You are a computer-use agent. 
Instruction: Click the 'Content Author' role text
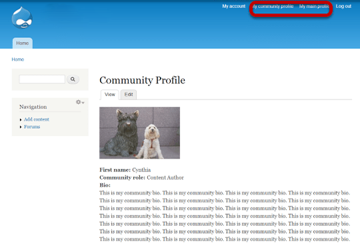click(165, 178)
